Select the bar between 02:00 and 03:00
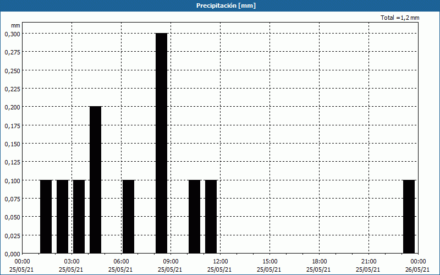The height and width of the screenshot is (275, 440). (63, 217)
